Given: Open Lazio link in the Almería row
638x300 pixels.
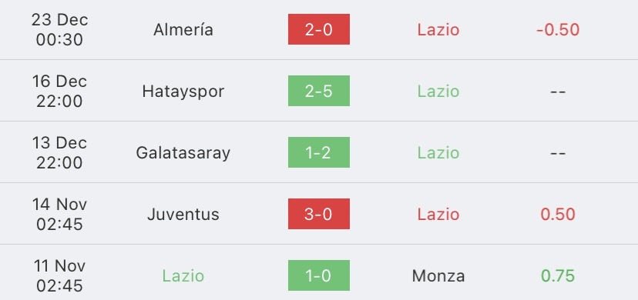Looking at the screenshot, I should (x=438, y=30).
